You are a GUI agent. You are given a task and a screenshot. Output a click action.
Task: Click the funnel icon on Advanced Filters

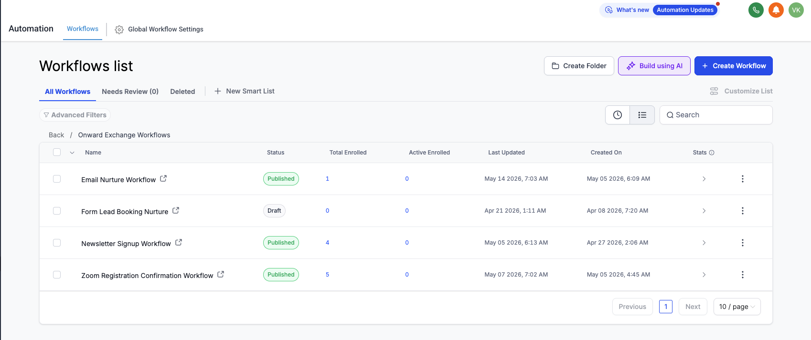(x=46, y=115)
